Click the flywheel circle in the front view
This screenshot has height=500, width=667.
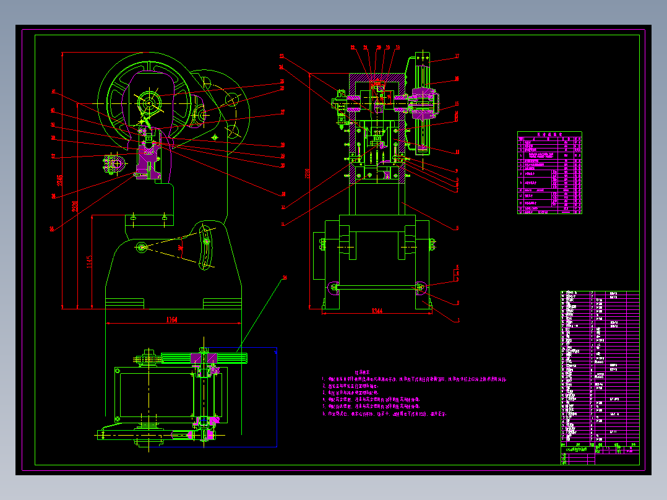pyautogui.click(x=148, y=102)
